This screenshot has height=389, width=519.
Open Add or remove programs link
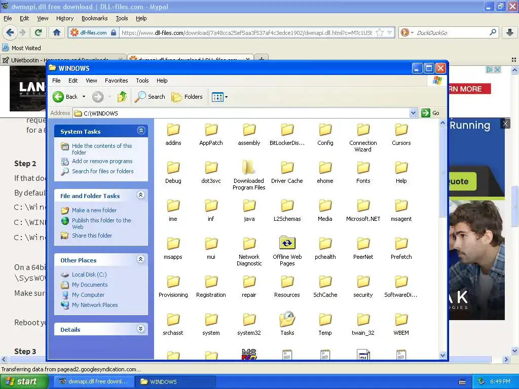tap(102, 161)
